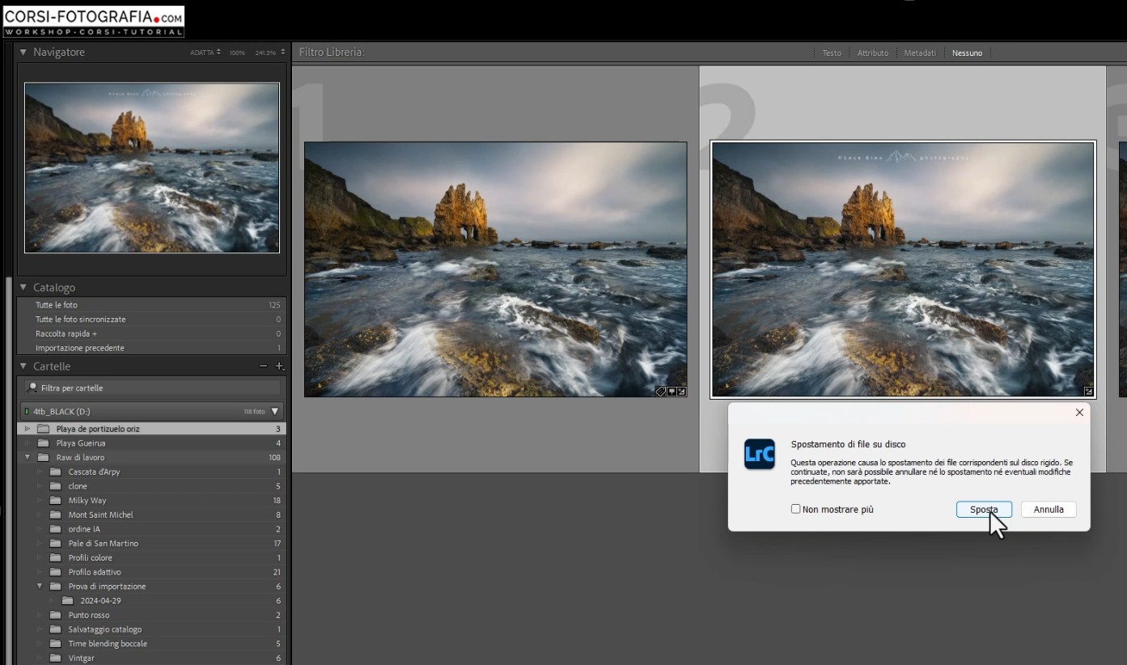Click the LrC logo in the dialog
1127x665 pixels.
click(759, 454)
